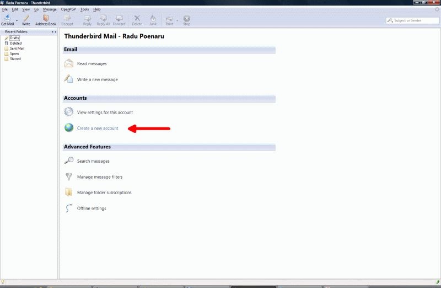
Task: Open Manage folder subscriptions
Action: [104, 193]
